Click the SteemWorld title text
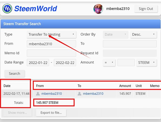Screen dimensions: 161x122 (x=36, y=9)
